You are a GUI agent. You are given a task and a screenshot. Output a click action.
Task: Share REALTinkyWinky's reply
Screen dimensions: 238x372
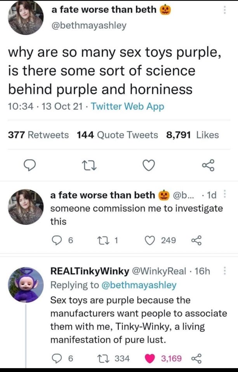[x=197, y=358]
